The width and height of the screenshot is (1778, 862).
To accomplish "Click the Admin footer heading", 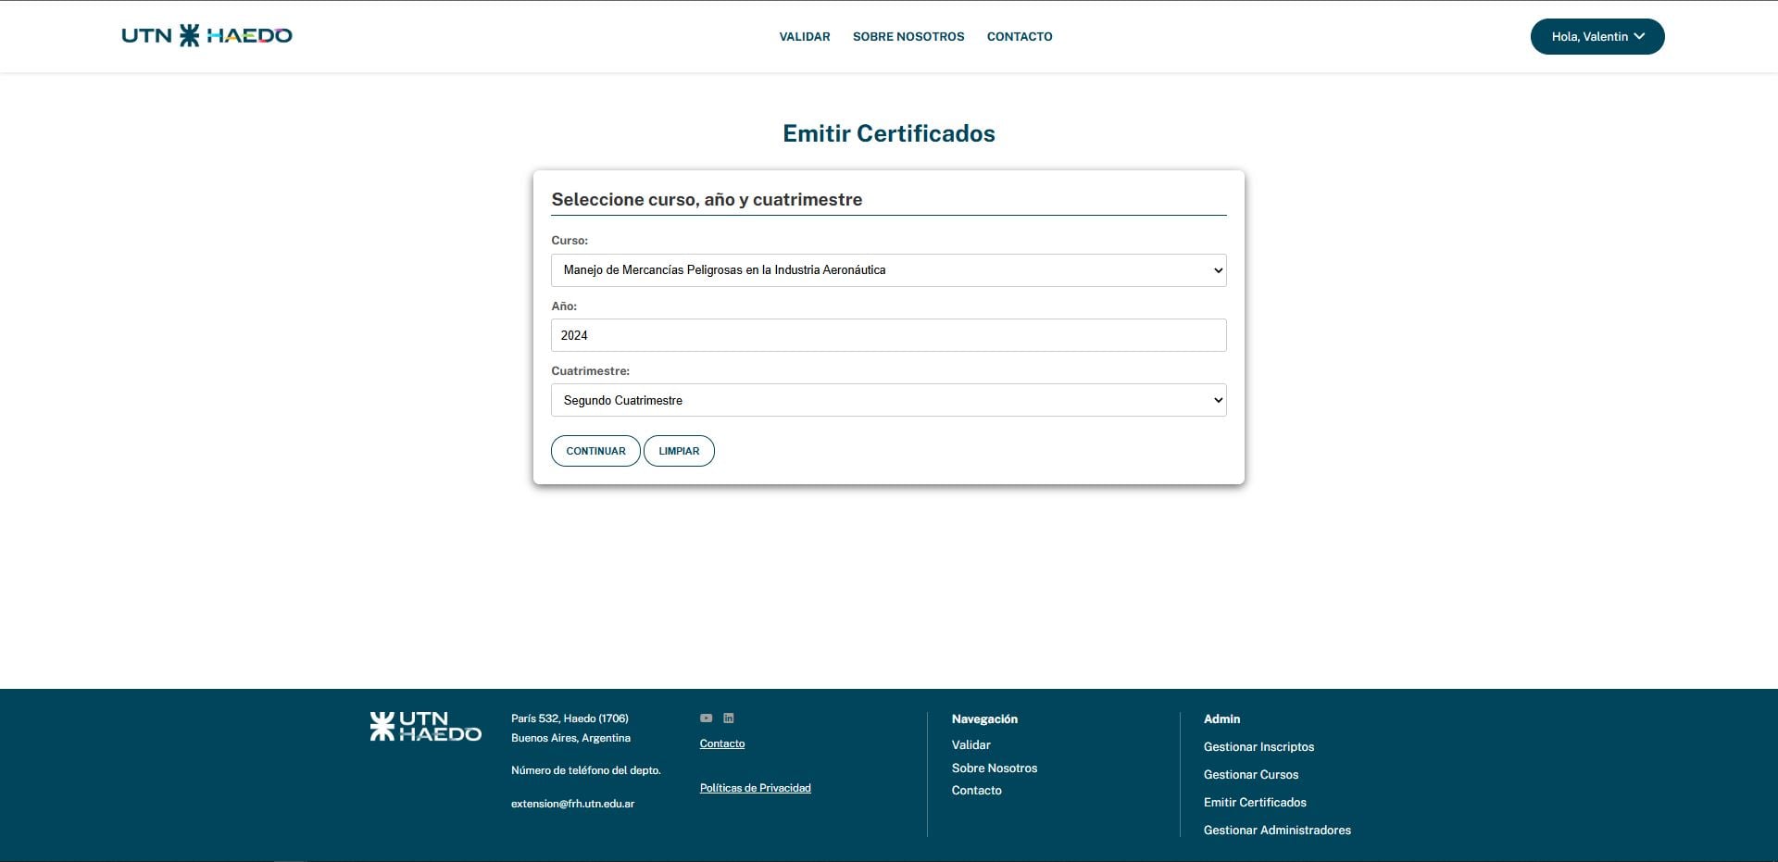I will [x=1221, y=719].
